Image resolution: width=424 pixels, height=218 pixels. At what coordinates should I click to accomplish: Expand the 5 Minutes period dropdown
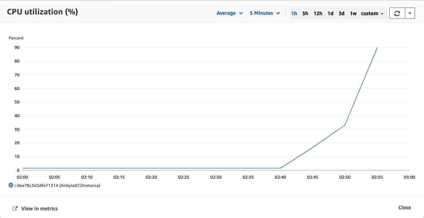click(265, 13)
